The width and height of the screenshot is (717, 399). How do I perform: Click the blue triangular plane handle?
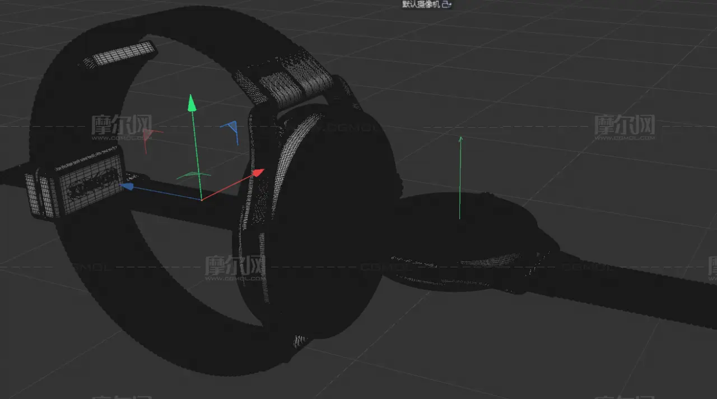coord(231,130)
